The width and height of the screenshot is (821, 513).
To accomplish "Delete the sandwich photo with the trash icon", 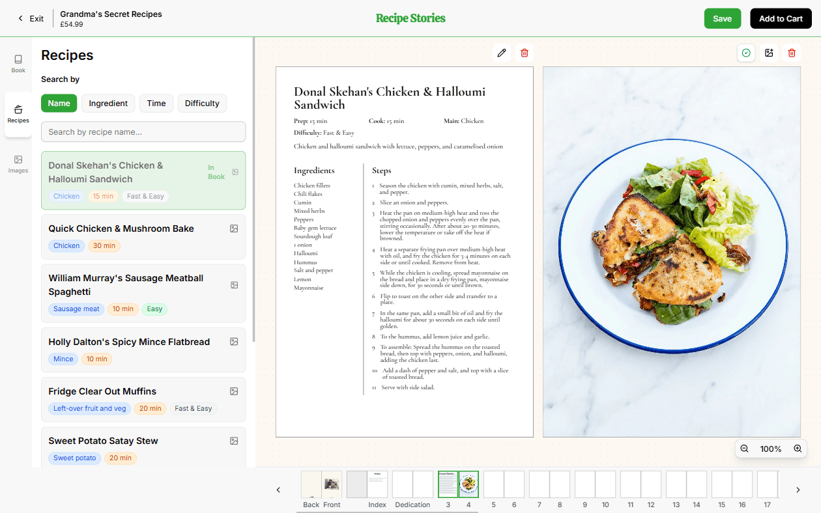I will click(x=792, y=53).
